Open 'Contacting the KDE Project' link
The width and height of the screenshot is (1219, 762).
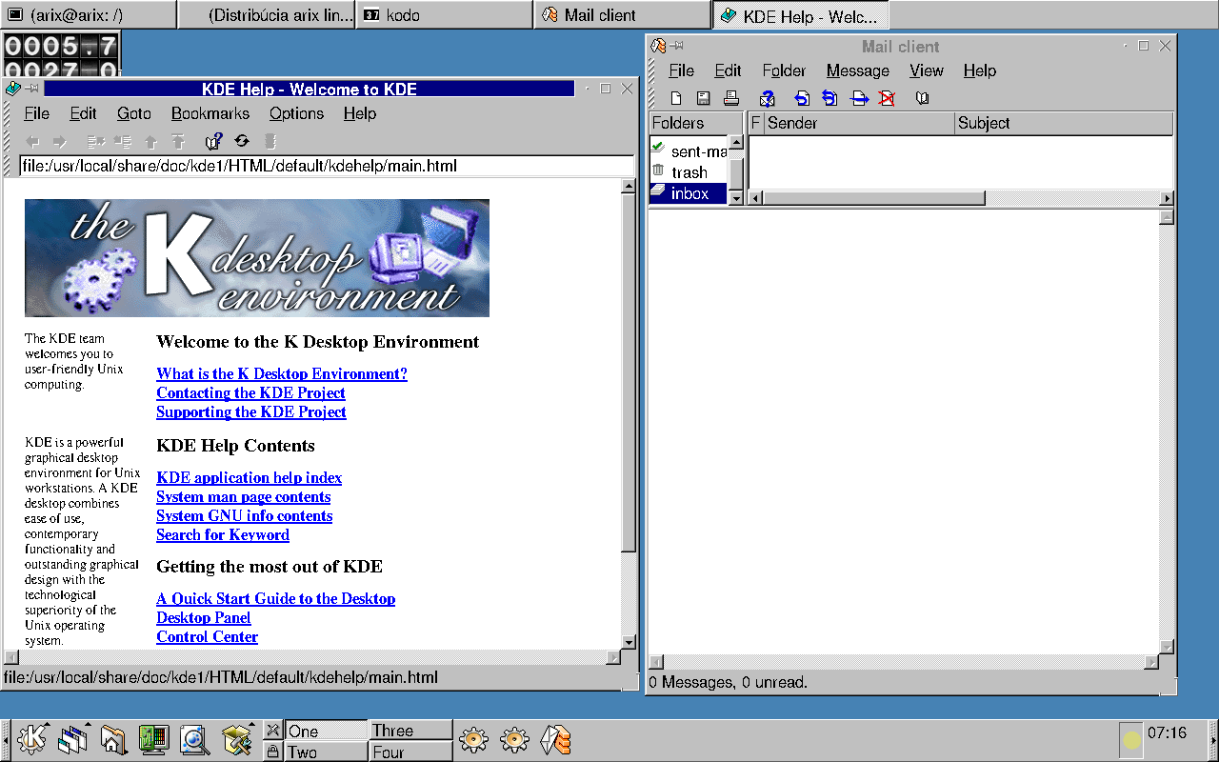click(x=250, y=393)
